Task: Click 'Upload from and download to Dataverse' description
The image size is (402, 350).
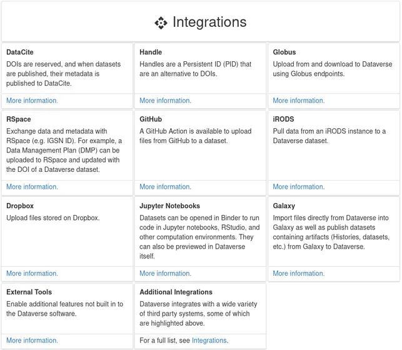Action: click(x=333, y=69)
